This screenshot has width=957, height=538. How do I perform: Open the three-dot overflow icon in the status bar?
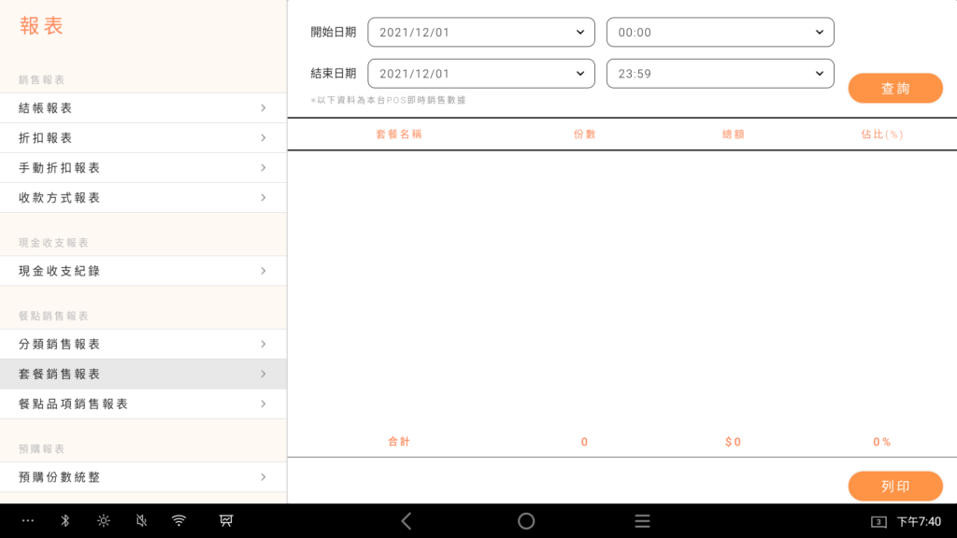(26, 520)
